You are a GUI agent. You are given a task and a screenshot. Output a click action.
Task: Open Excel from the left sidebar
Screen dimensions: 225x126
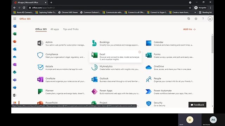(x=15, y=34)
